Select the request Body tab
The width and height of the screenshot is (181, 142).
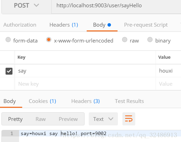(102, 25)
